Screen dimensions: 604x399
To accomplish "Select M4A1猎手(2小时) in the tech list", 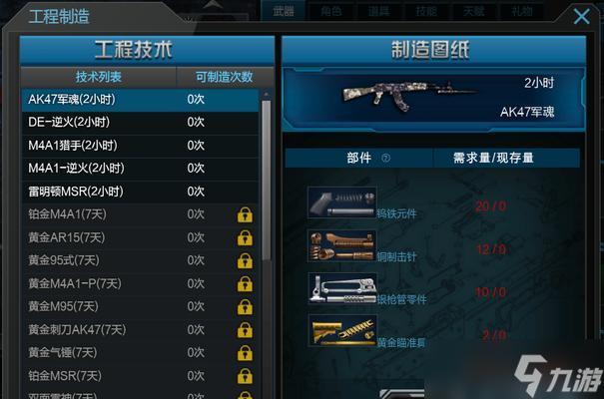I will tap(140, 146).
